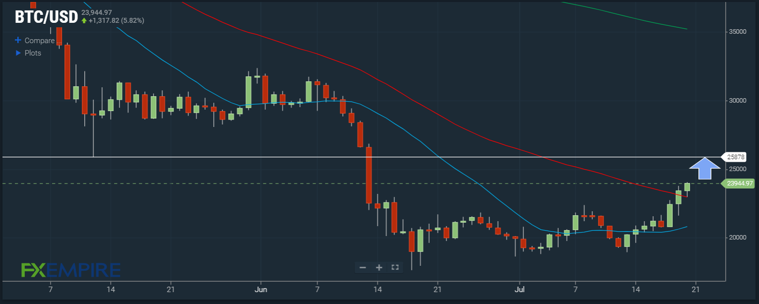Viewport: 759px width, 304px height.
Task: Zoom out with the minus button
Action: tap(363, 267)
